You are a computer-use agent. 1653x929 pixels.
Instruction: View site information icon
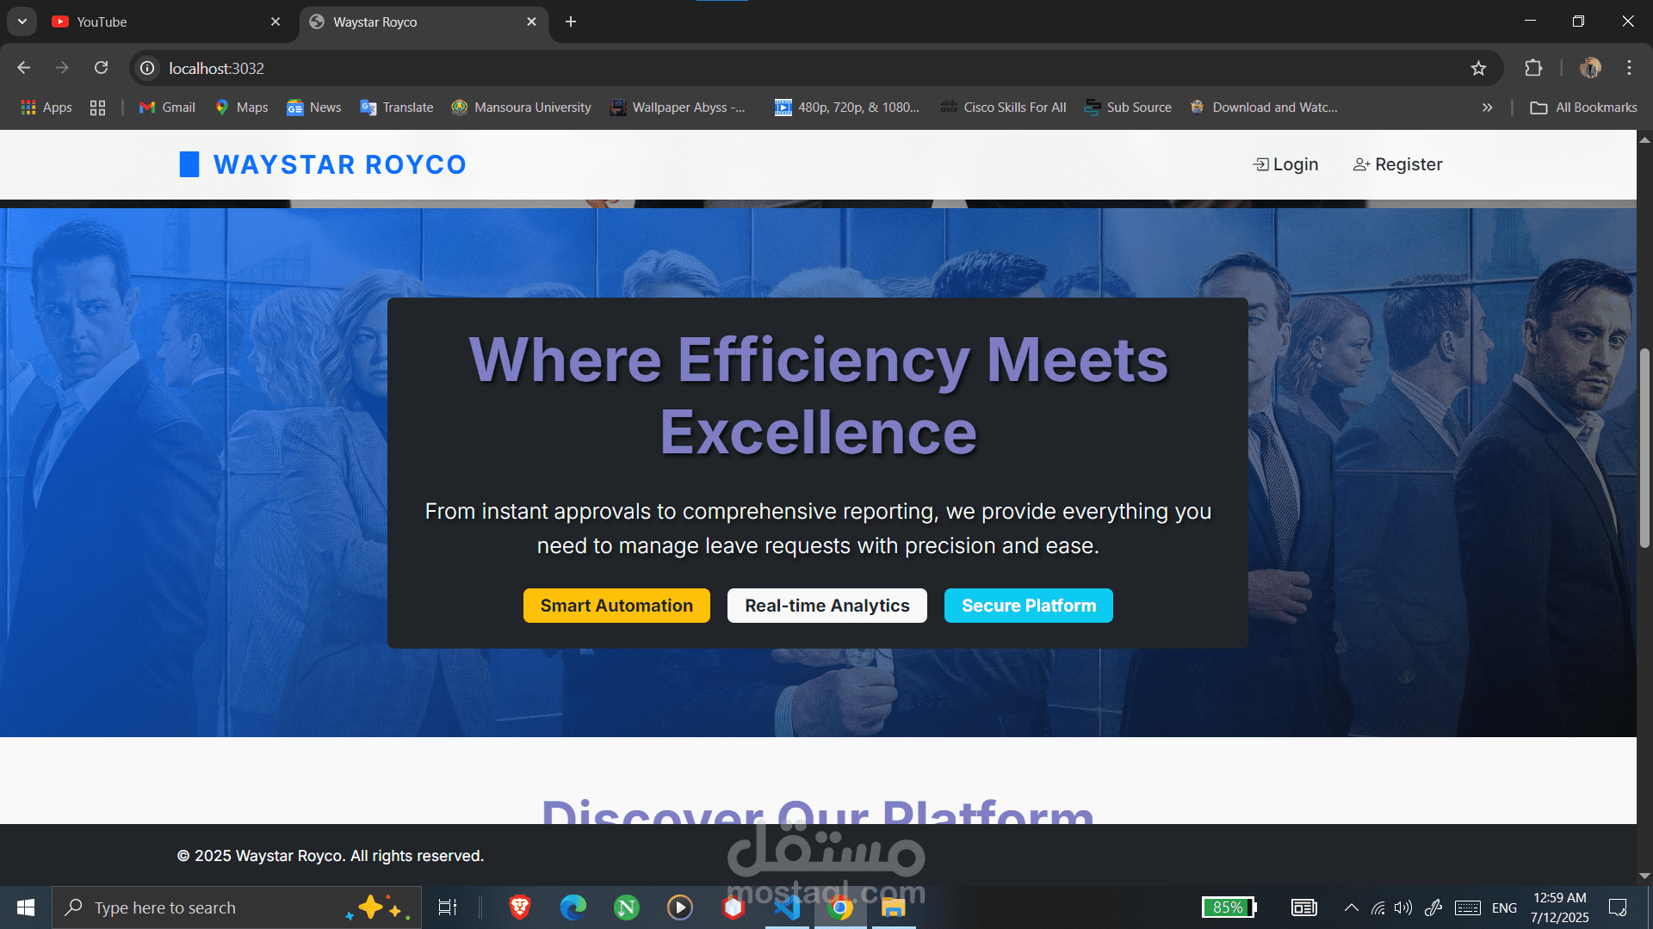148,68
